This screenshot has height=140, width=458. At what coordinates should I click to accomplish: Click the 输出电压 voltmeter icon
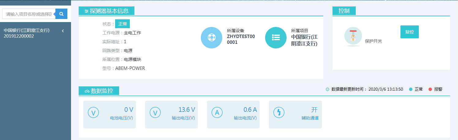tap(155, 113)
